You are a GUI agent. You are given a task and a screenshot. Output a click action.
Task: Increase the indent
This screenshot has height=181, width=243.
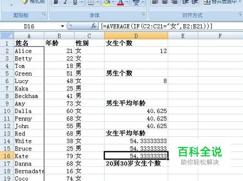pyautogui.click(x=194, y=2)
